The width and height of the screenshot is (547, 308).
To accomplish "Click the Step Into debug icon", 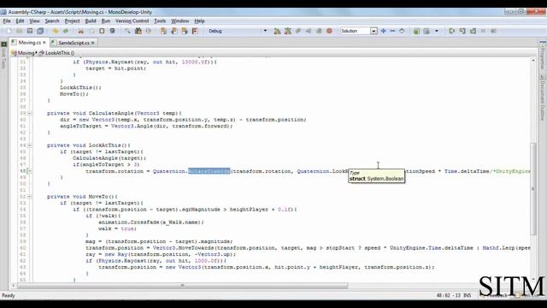I will (x=462, y=31).
